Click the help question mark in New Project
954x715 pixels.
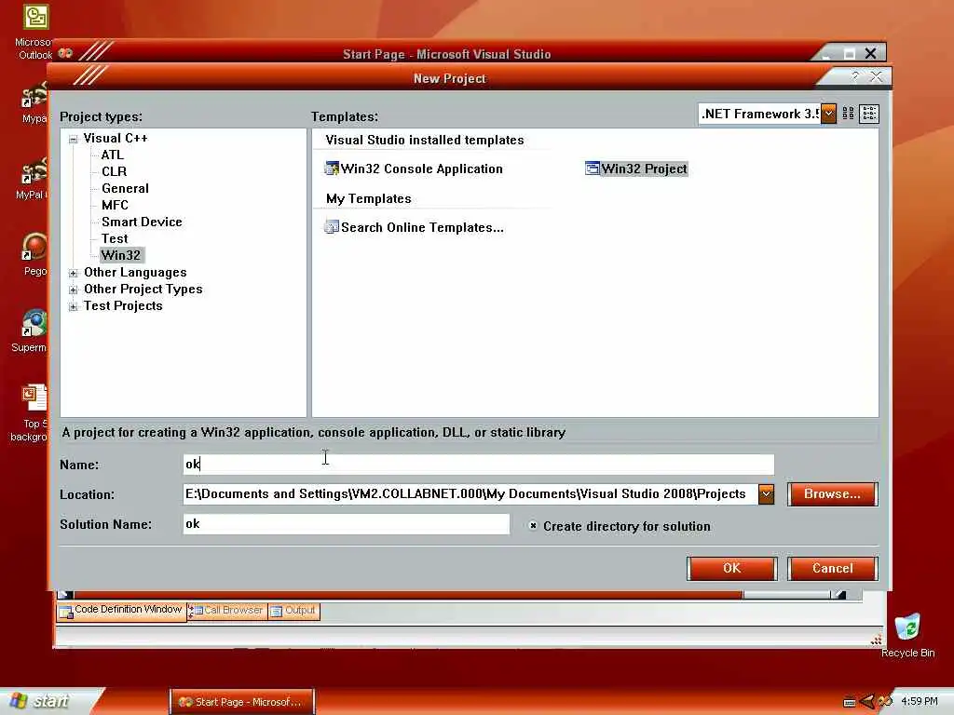coord(855,76)
